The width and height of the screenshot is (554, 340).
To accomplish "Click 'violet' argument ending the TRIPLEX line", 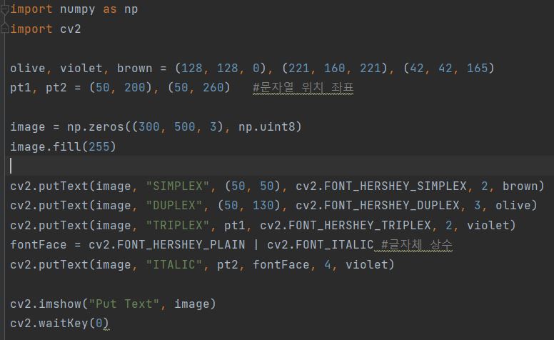I will click(x=488, y=225).
